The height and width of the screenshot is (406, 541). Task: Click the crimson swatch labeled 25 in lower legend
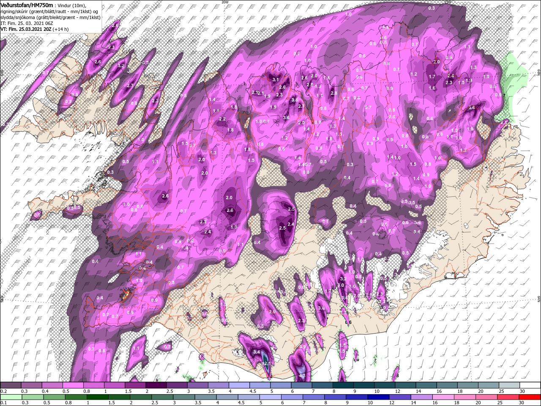point(509,397)
